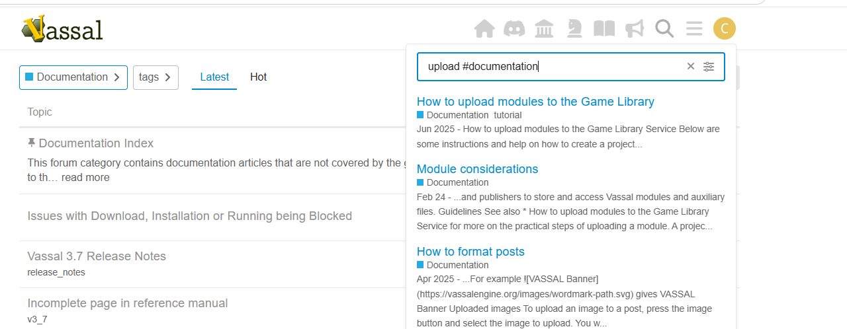The image size is (847, 329).
Task: Clear the search field with X
Action: 691,66
